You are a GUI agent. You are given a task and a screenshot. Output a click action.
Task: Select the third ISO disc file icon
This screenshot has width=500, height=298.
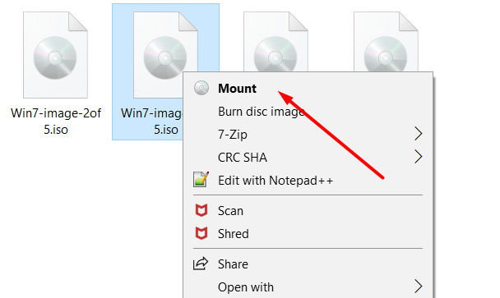pos(275,42)
